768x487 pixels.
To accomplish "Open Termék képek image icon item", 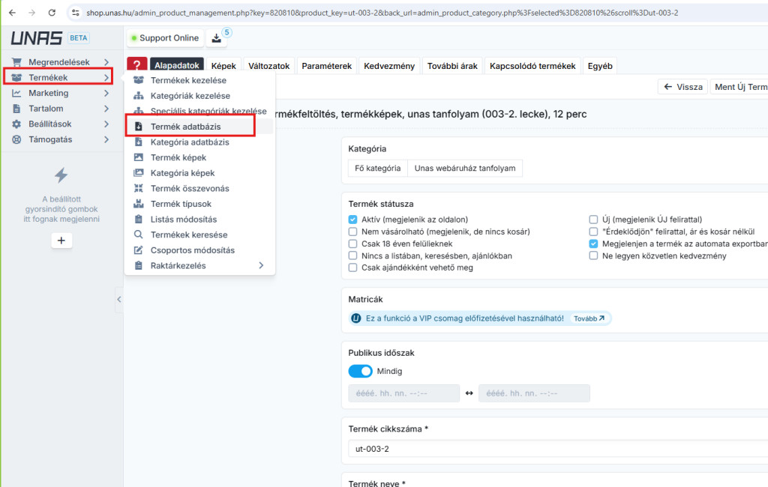I will (178, 157).
